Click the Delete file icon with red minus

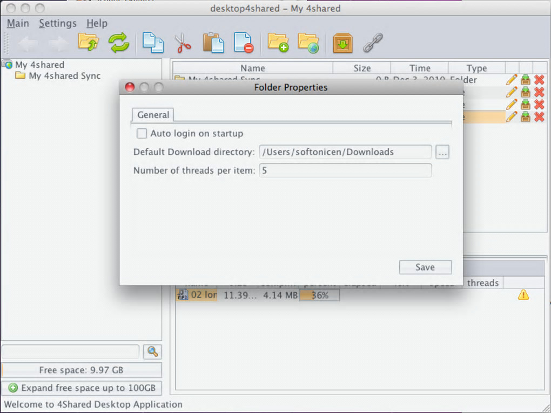[x=244, y=43]
